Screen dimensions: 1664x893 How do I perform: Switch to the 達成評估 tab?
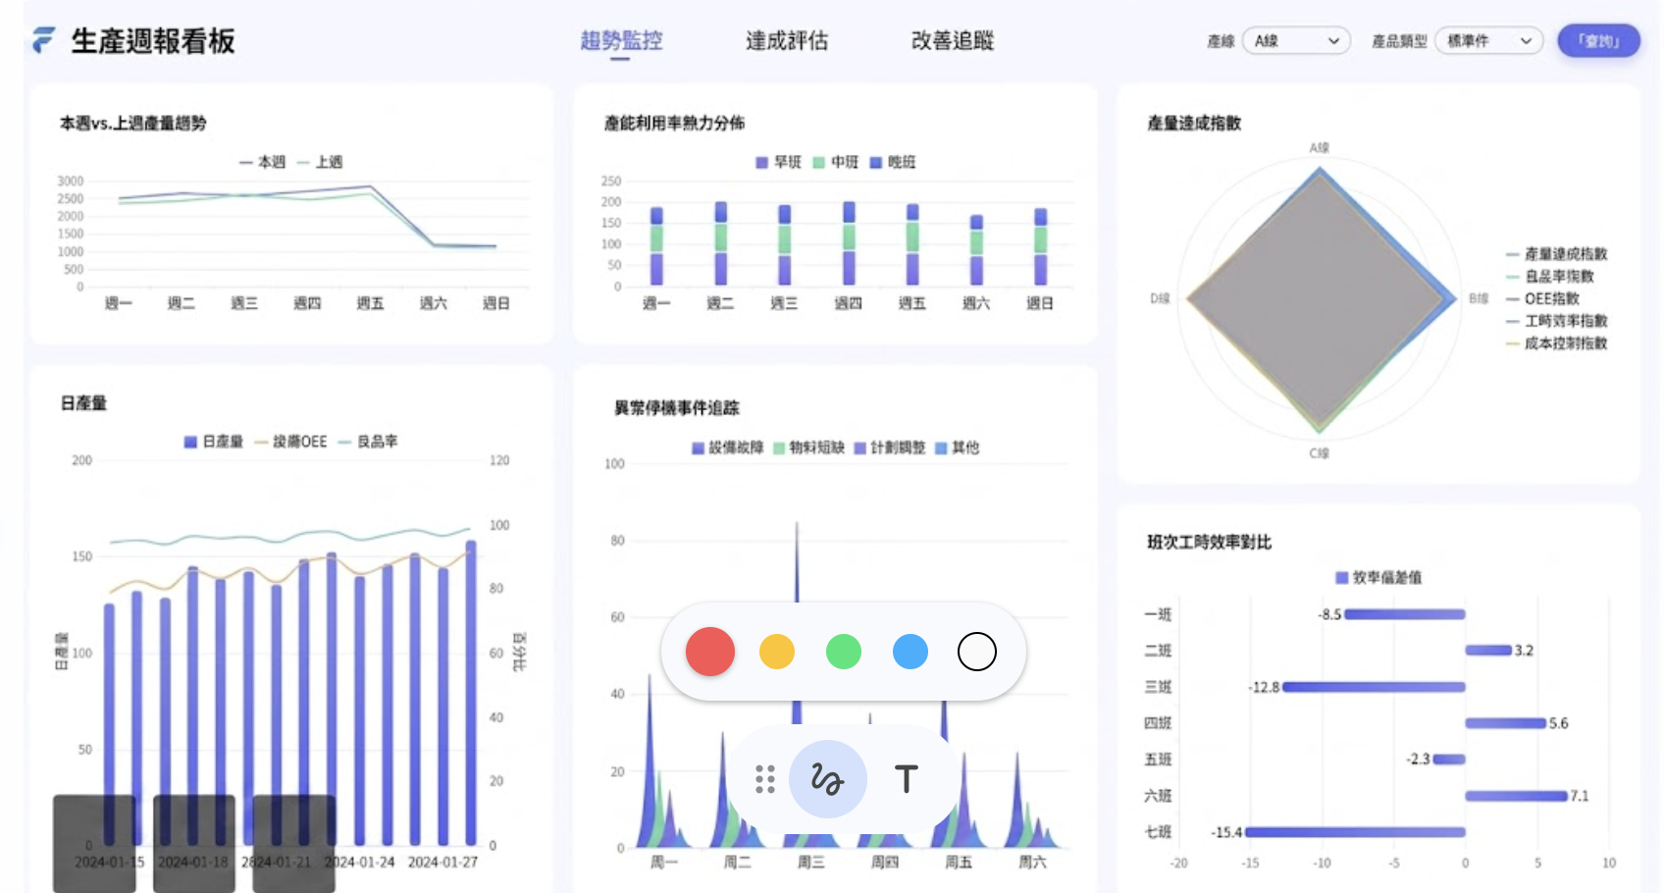point(787,41)
